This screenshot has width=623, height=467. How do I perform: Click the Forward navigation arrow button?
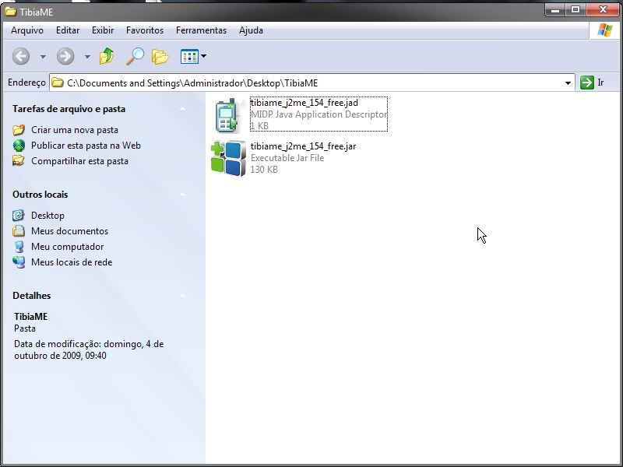point(65,56)
